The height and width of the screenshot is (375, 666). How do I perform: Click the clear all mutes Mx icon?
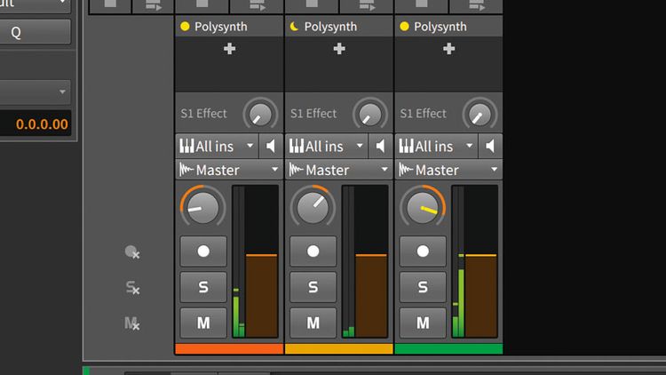coord(131,323)
